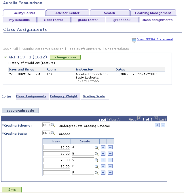Go to Category Weight link
Viewport: 184px width, 193px height.
(64, 96)
